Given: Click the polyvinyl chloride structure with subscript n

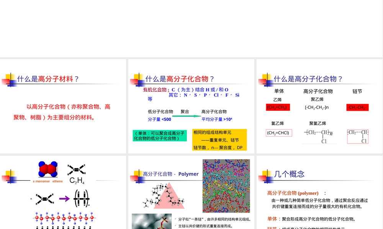Looking at the screenshot, I should (x=319, y=137).
